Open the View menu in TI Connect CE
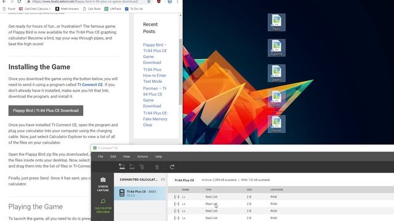 pyautogui.click(x=126, y=157)
